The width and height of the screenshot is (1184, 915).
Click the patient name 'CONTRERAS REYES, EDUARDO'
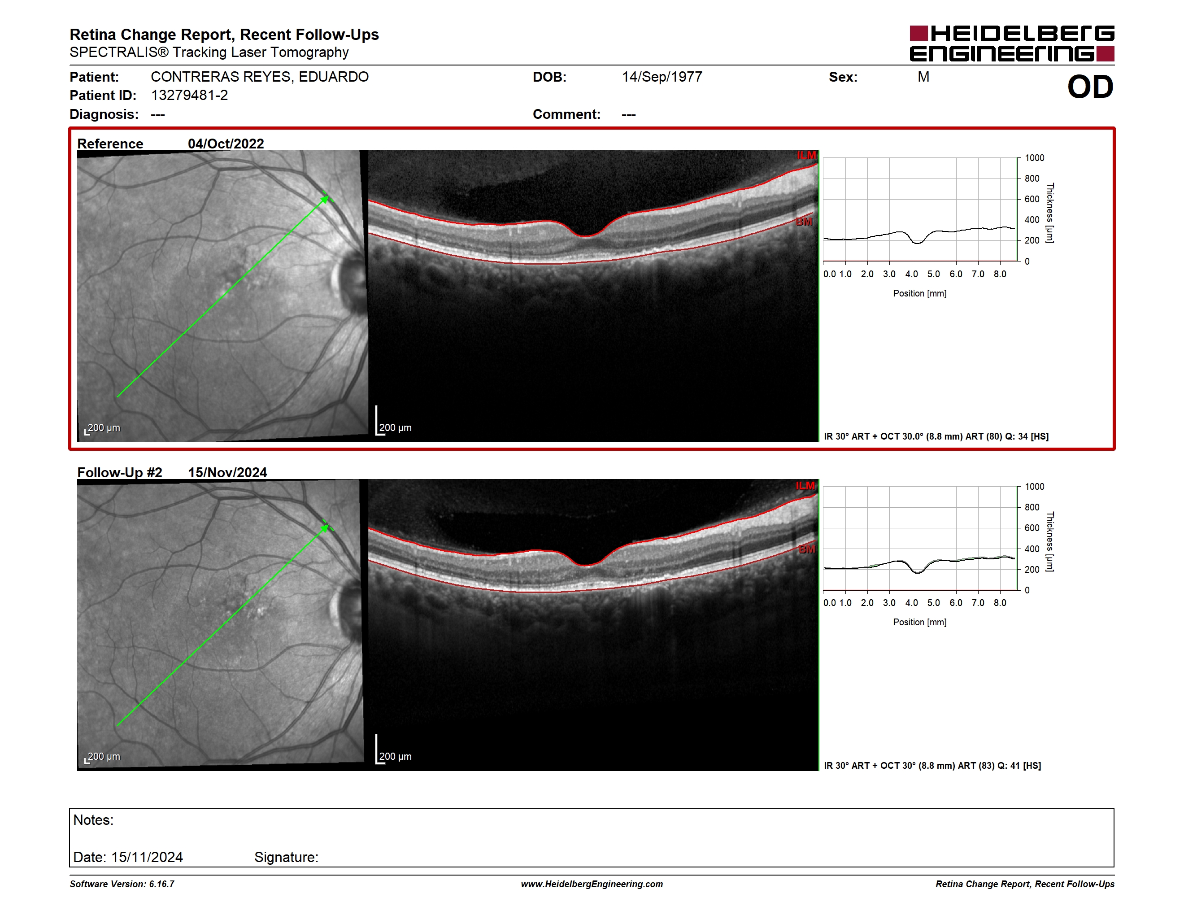[260, 77]
